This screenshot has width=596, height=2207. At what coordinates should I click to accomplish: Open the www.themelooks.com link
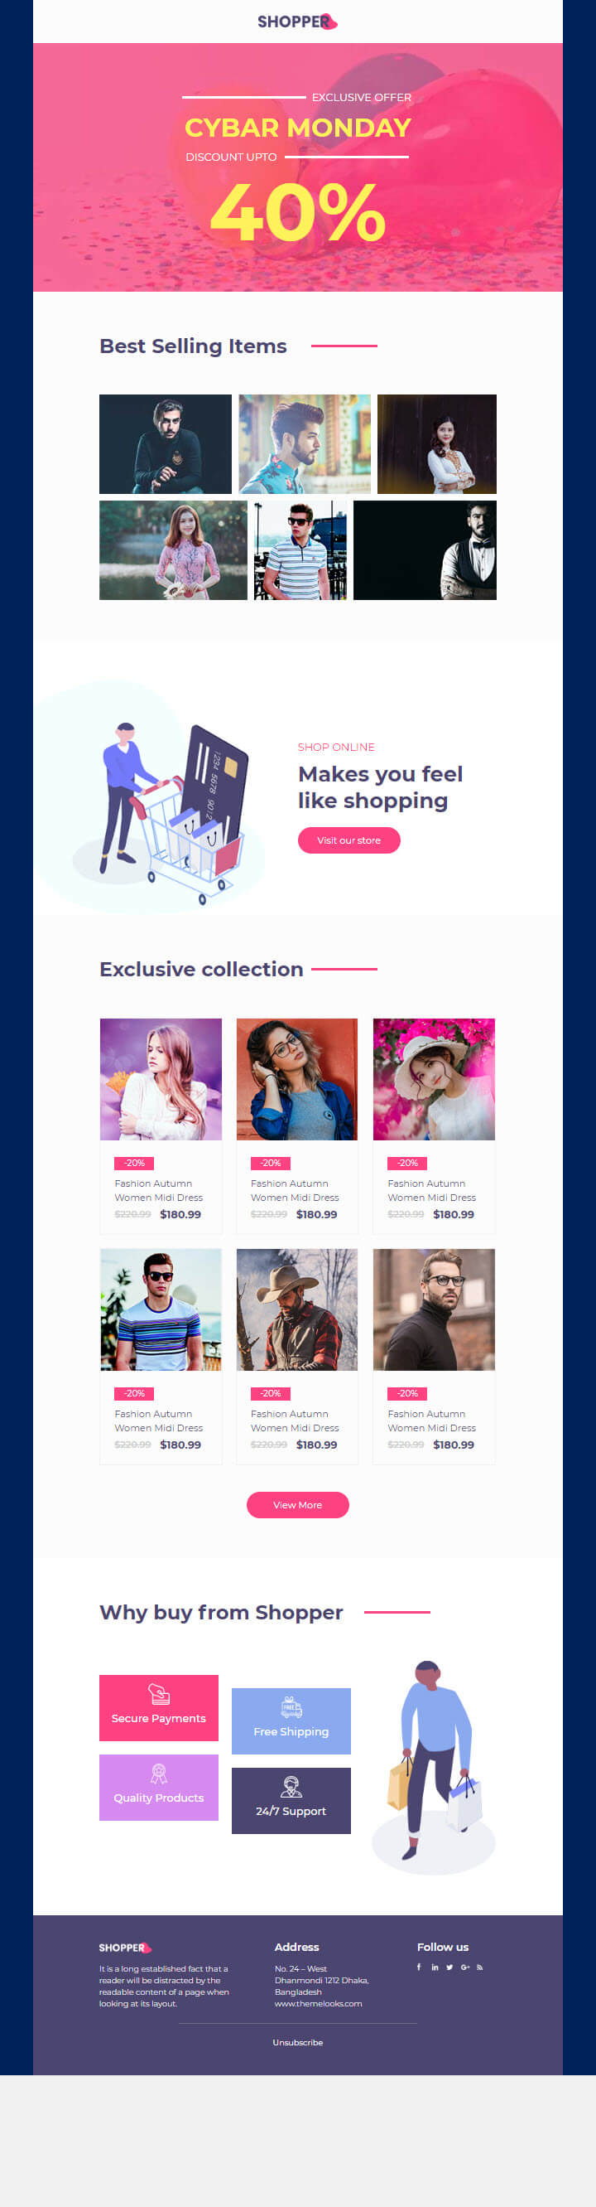click(x=318, y=2003)
